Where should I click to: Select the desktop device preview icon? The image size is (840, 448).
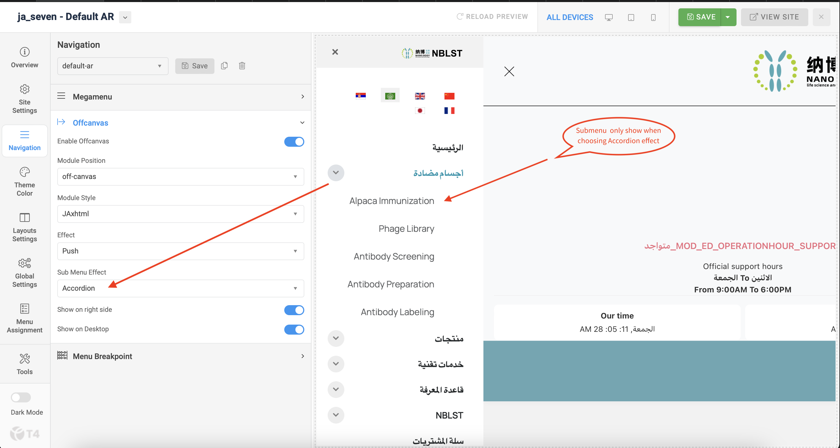pyautogui.click(x=609, y=17)
